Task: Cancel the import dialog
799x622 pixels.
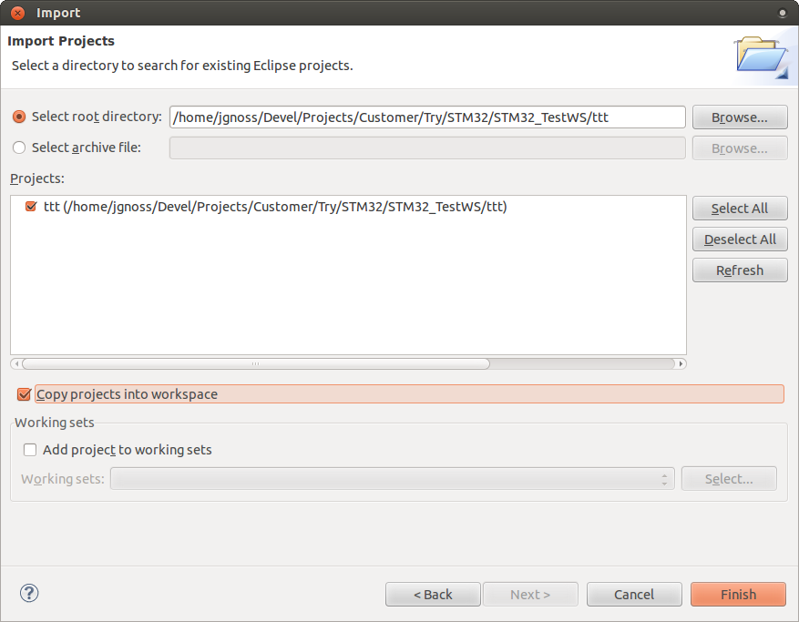Action: [x=634, y=595]
